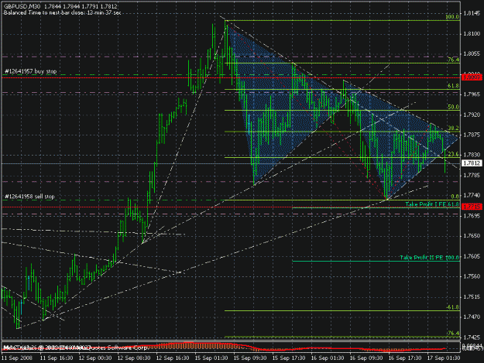Click the current price tag 1.7812
The image size is (484, 363).
(472, 163)
